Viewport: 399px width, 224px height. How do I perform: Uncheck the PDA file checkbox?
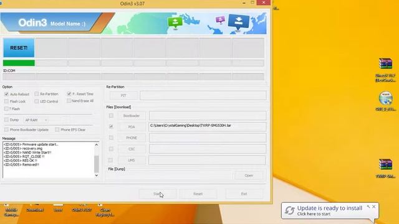point(111,126)
